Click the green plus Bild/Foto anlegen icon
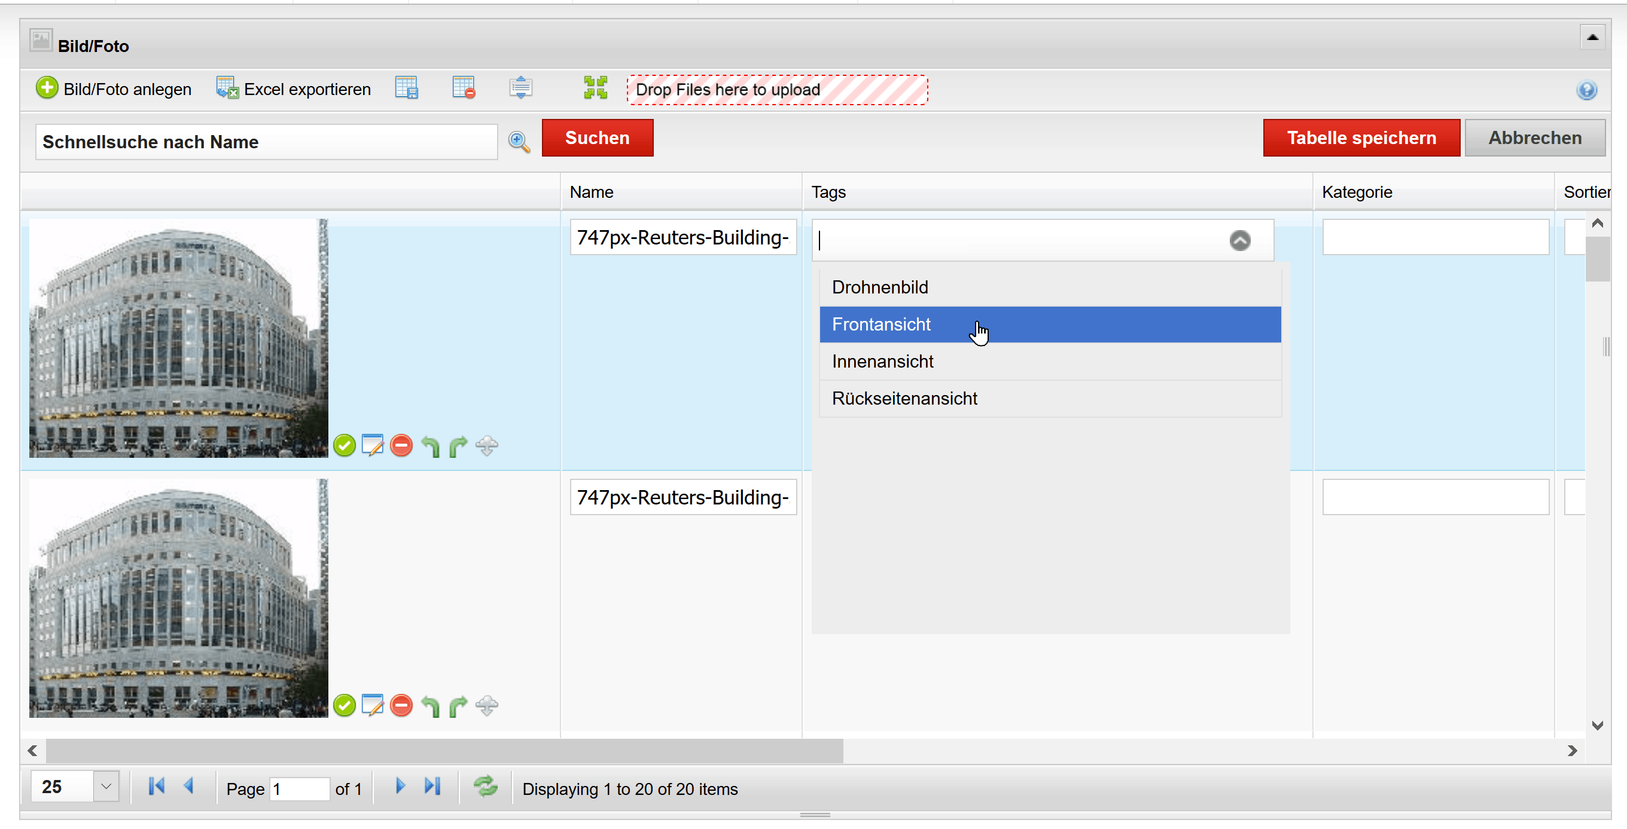The width and height of the screenshot is (1627, 829). pyautogui.click(x=47, y=88)
